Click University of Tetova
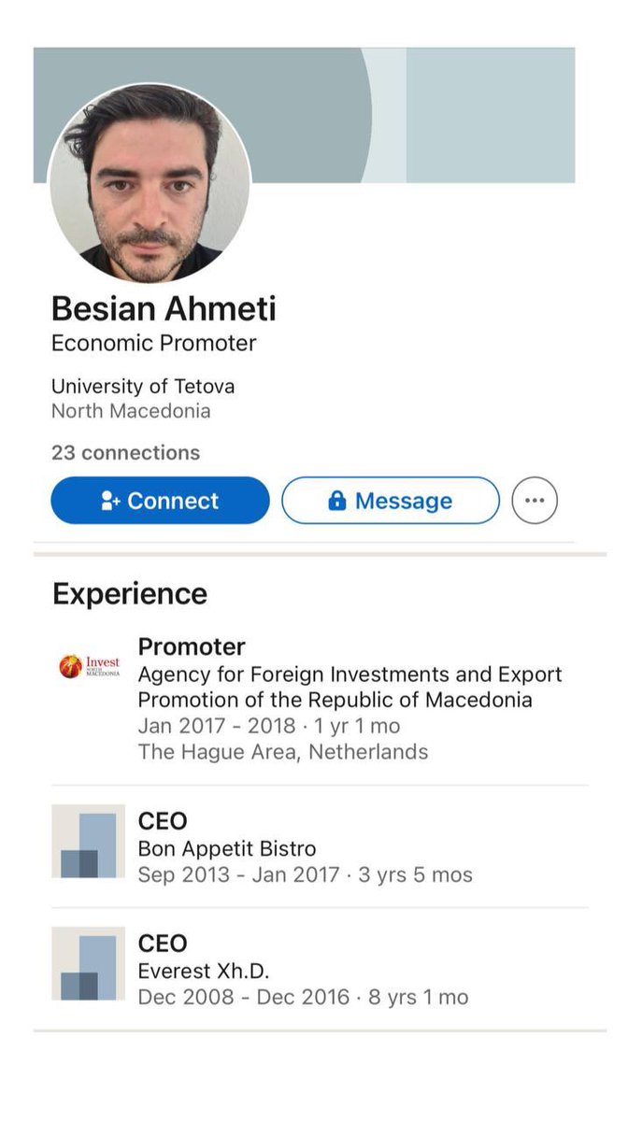 click(143, 386)
